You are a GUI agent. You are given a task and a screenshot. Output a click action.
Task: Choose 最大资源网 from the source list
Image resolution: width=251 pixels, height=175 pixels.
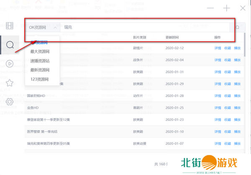(x=40, y=52)
